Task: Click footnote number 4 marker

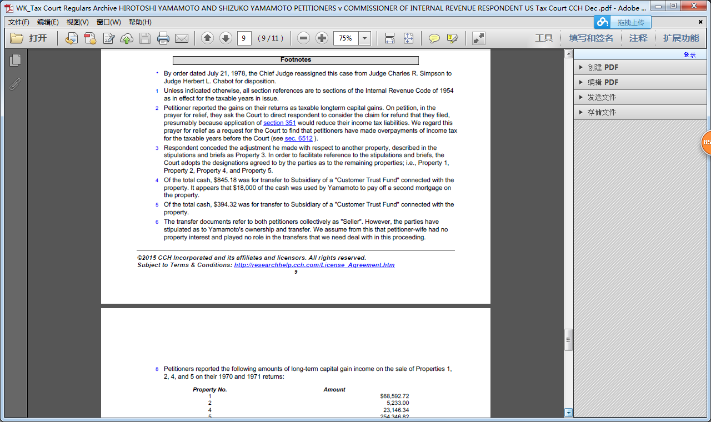Action: (x=157, y=180)
